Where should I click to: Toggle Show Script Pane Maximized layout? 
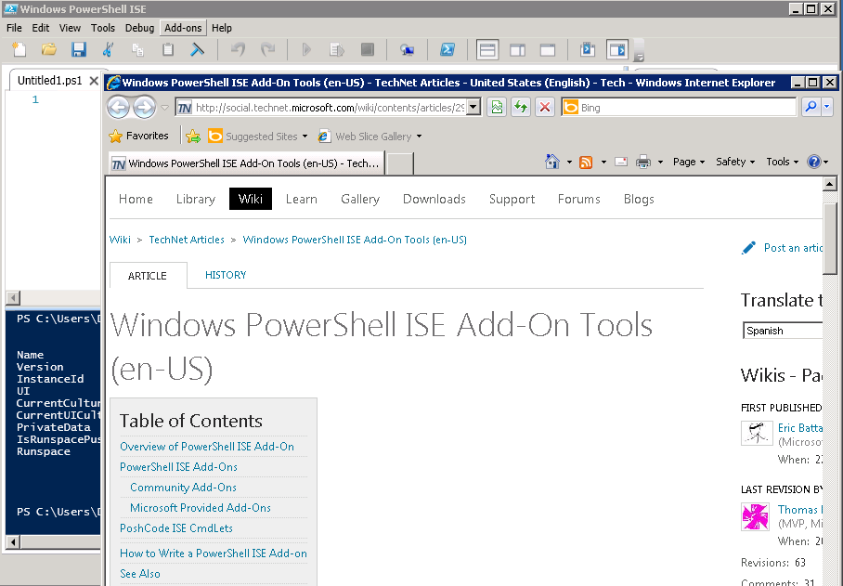(548, 49)
